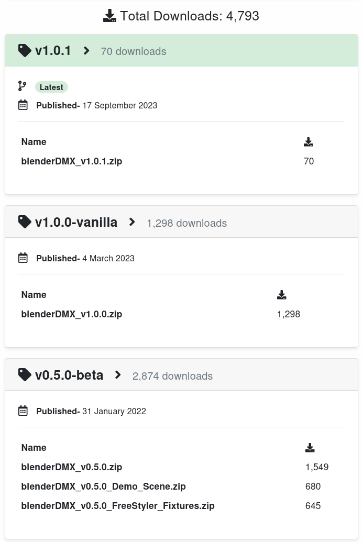Click the Latest badge
Viewport: 363px width, 542px height.
click(x=51, y=87)
